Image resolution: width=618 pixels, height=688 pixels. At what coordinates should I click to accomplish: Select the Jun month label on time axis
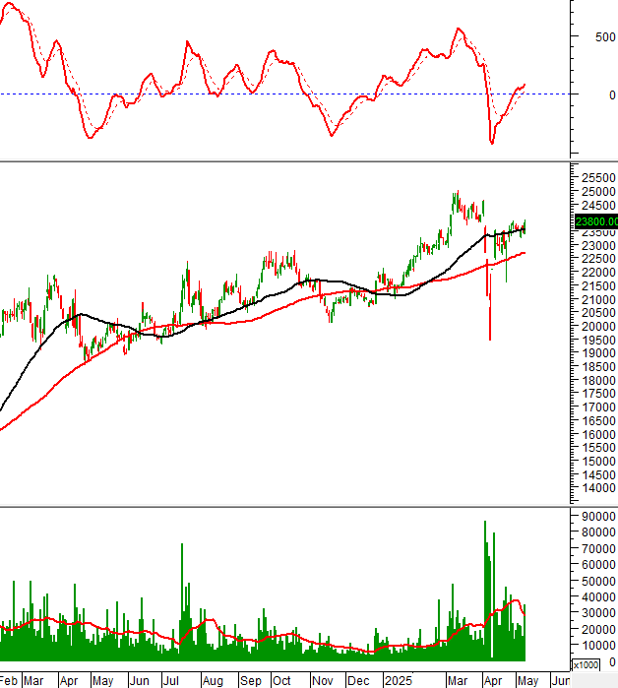139,681
